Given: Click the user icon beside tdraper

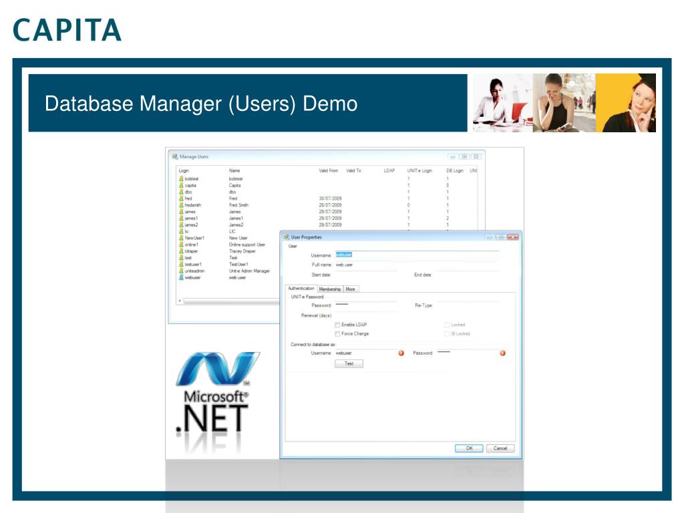Looking at the screenshot, I should [181, 251].
